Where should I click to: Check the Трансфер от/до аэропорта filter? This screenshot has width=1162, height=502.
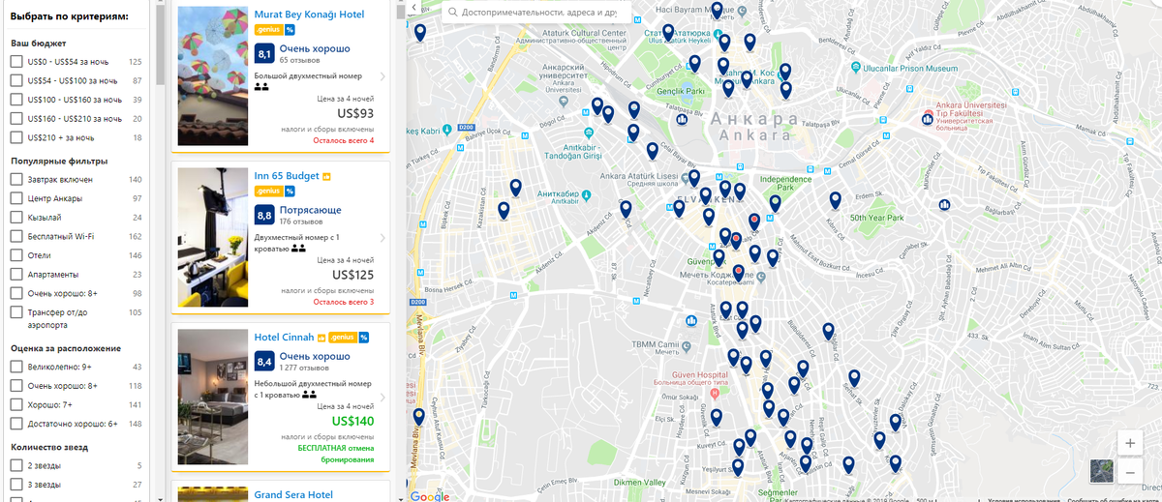click(x=16, y=312)
